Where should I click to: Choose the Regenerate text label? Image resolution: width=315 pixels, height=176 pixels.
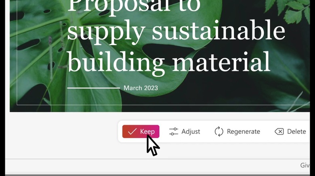point(244,132)
